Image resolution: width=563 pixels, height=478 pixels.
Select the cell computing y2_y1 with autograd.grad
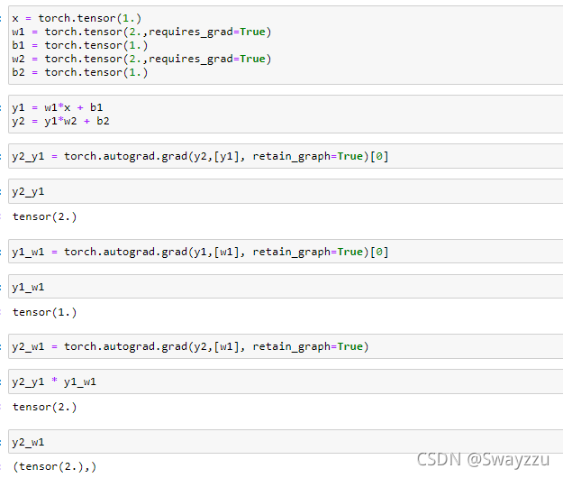coord(200,156)
